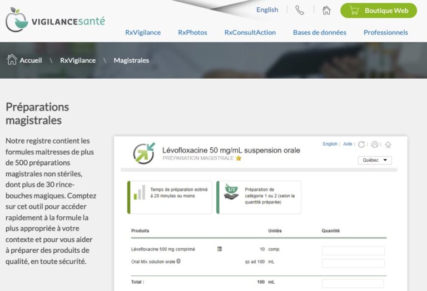The image size is (427, 291).
Task: Go to Accueil breadcrumb link
Action: 31,60
